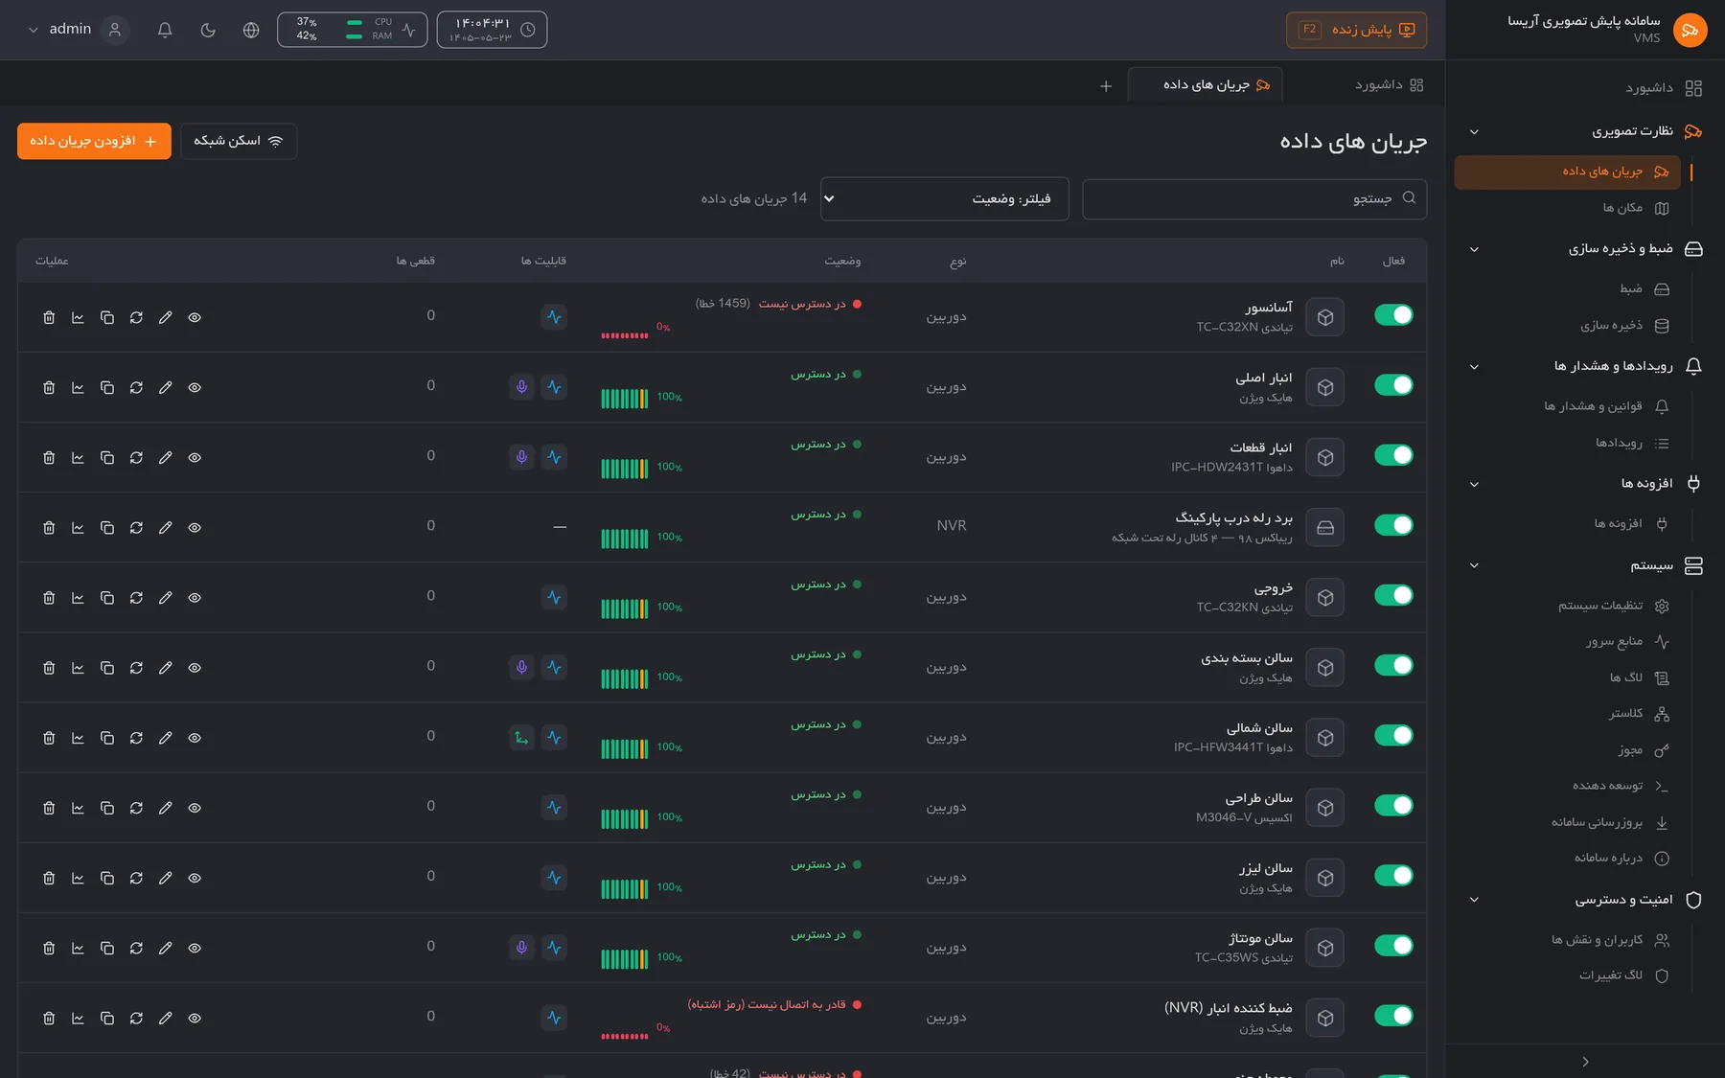Click into the جستجو search field
The height and width of the screenshot is (1078, 1725).
tap(1254, 199)
